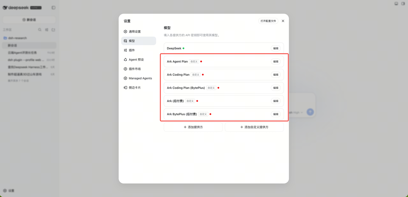This screenshot has width=408, height=197.
Task: Open workspace search in sidebar
Action: [x=40, y=30]
